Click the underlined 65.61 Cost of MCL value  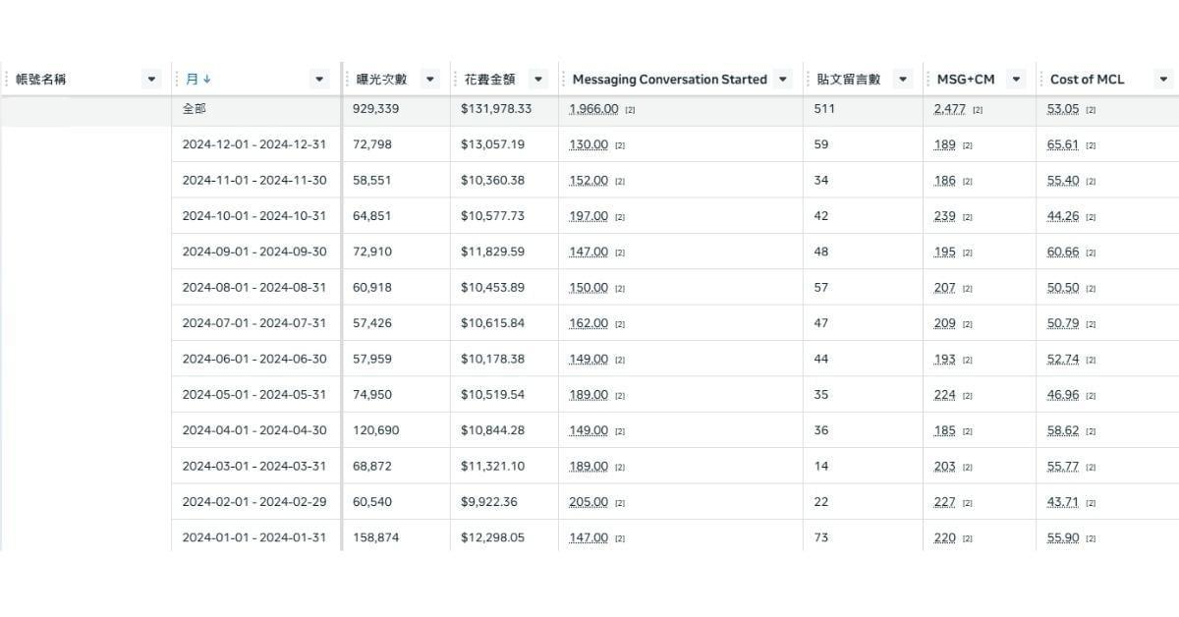click(x=1063, y=145)
